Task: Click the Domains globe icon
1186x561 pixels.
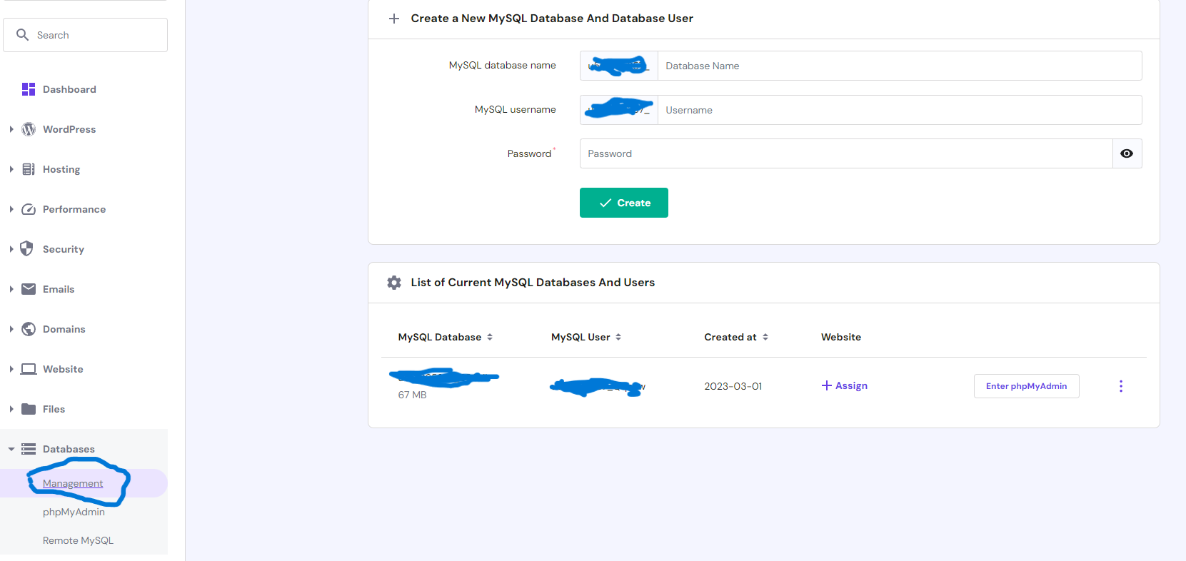Action: click(29, 329)
